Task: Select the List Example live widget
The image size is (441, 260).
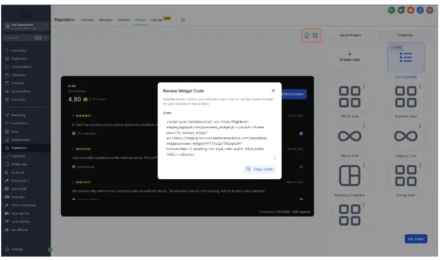Action: click(x=405, y=57)
